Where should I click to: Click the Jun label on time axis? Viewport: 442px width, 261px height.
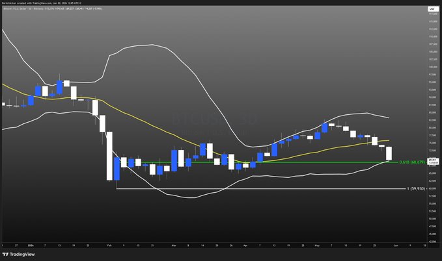pyautogui.click(x=396, y=245)
